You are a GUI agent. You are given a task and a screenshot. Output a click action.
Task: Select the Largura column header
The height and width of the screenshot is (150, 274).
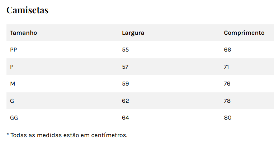tap(133, 33)
